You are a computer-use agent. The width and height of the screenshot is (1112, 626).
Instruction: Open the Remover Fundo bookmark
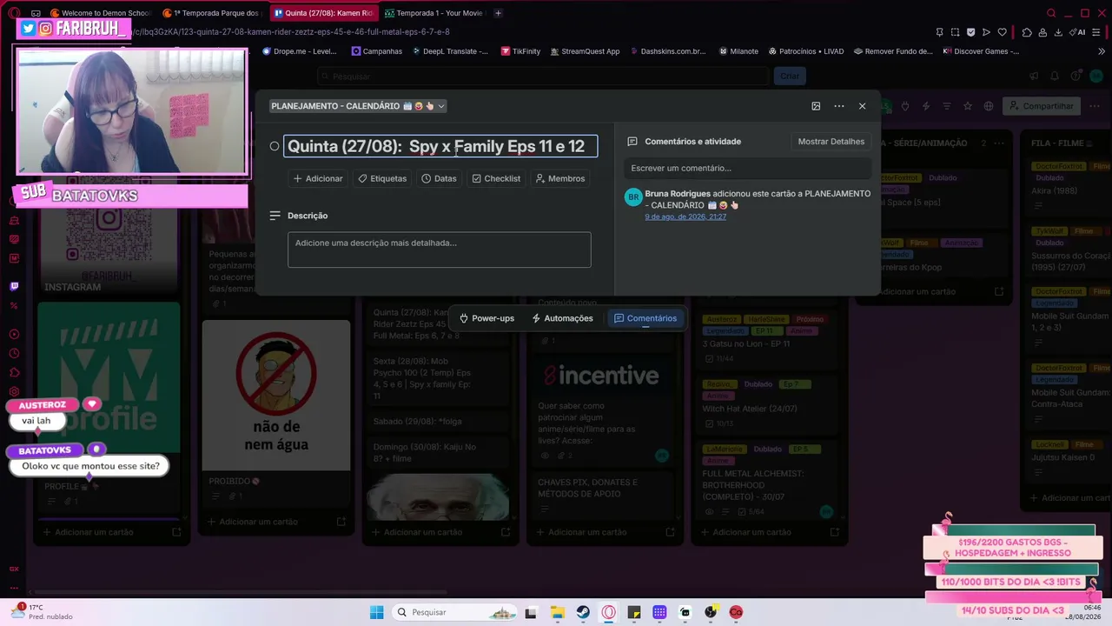(x=893, y=51)
